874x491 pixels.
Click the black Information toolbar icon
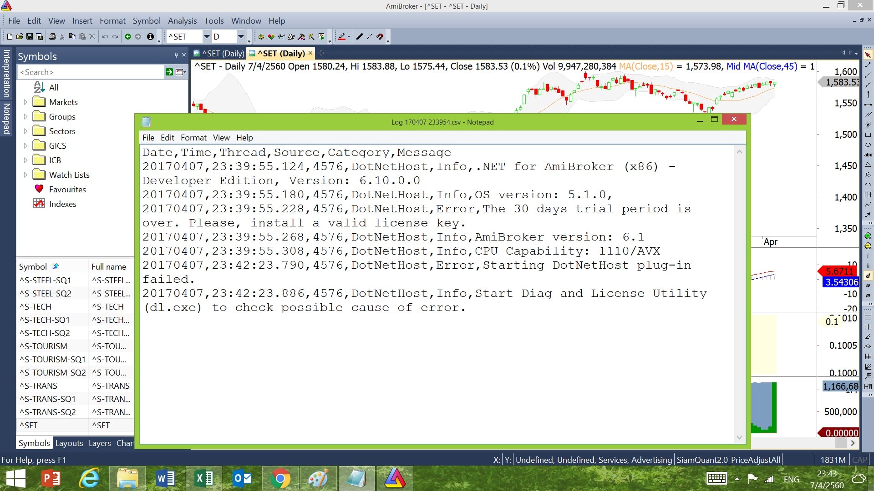[x=150, y=37]
